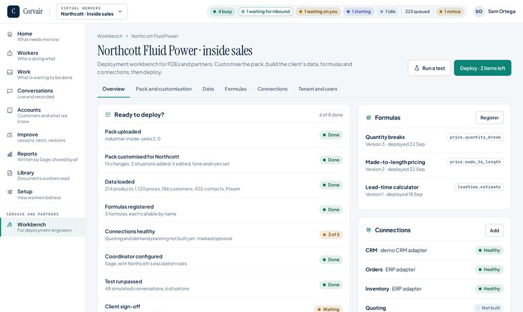
Task: Click the Formulas panel icon
Action: (368, 117)
